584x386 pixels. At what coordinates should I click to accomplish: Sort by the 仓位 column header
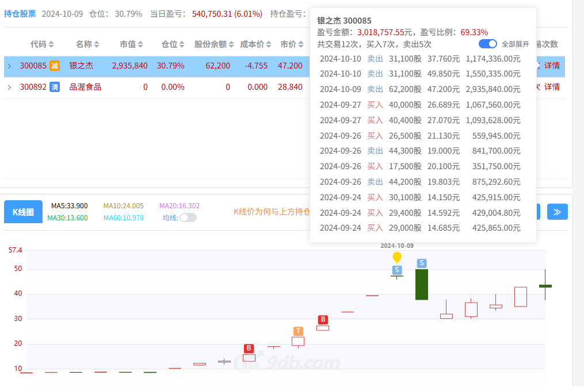[173, 44]
